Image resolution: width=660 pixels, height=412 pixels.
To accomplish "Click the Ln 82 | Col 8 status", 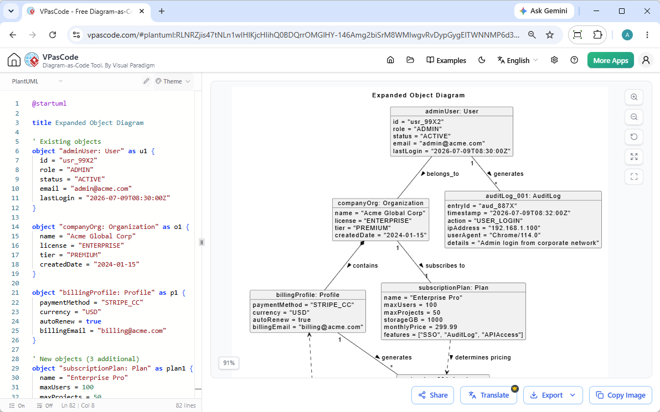I will [x=78, y=406].
